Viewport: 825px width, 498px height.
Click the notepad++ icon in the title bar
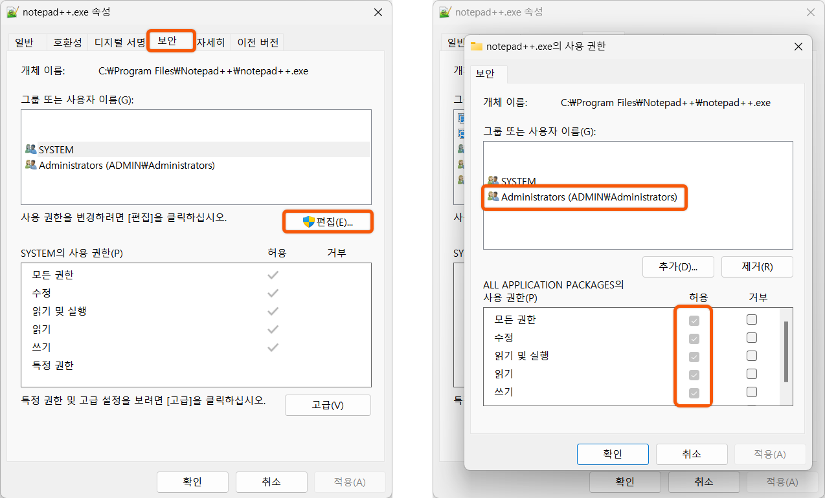pos(14,12)
